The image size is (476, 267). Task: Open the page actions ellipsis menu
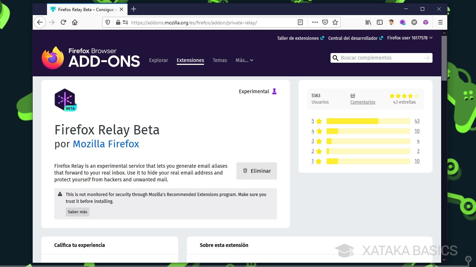(x=315, y=22)
